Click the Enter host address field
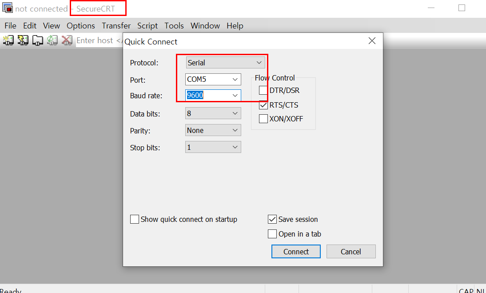Image resolution: width=486 pixels, height=293 pixels. [99, 40]
